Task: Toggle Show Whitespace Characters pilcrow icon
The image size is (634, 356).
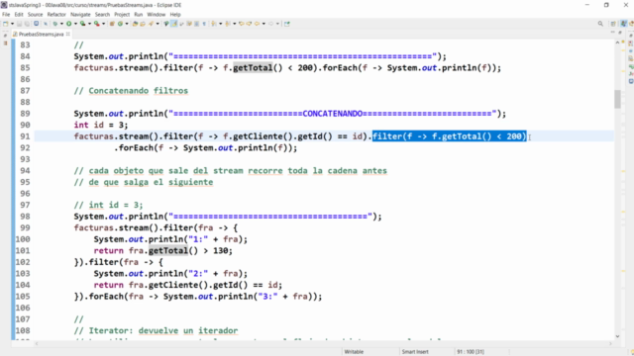Action: [x=204, y=24]
